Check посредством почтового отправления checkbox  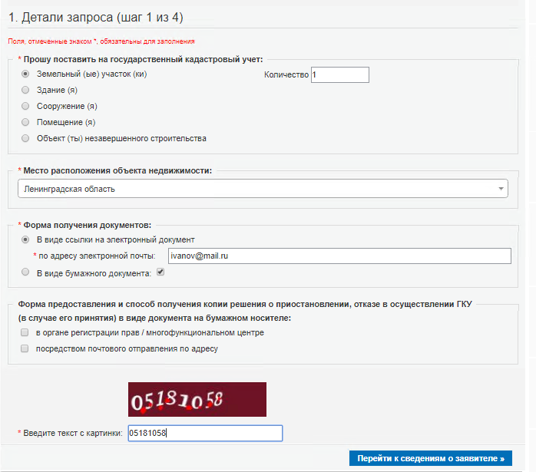[25, 348]
